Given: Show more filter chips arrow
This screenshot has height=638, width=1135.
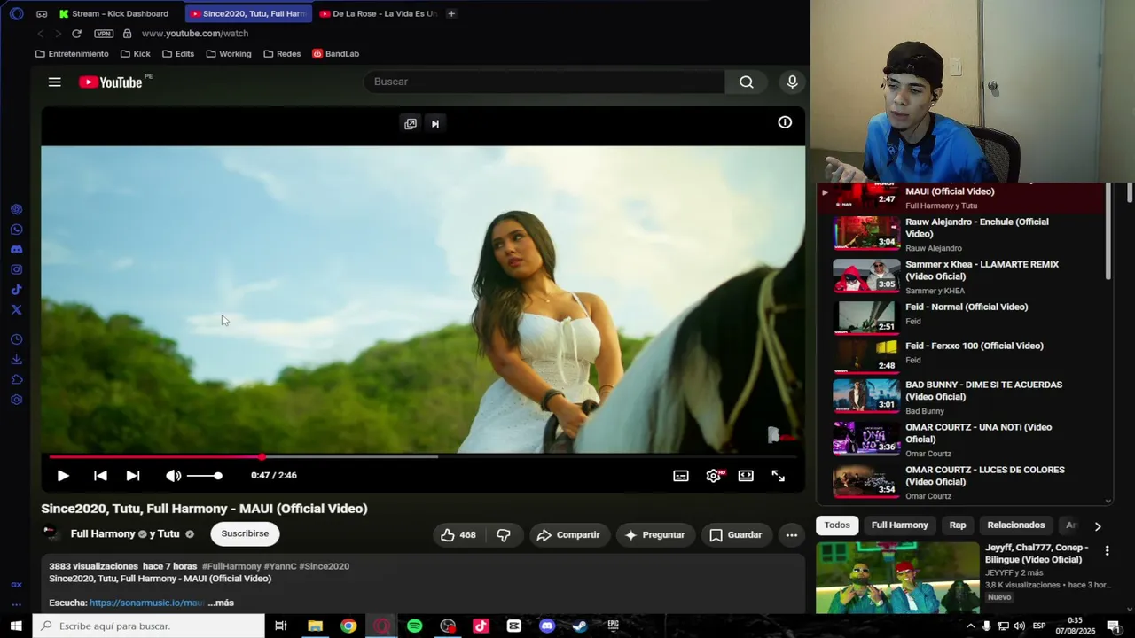Looking at the screenshot, I should pyautogui.click(x=1098, y=526).
